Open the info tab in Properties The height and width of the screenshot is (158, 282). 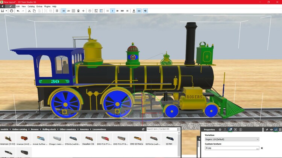pos(241,129)
